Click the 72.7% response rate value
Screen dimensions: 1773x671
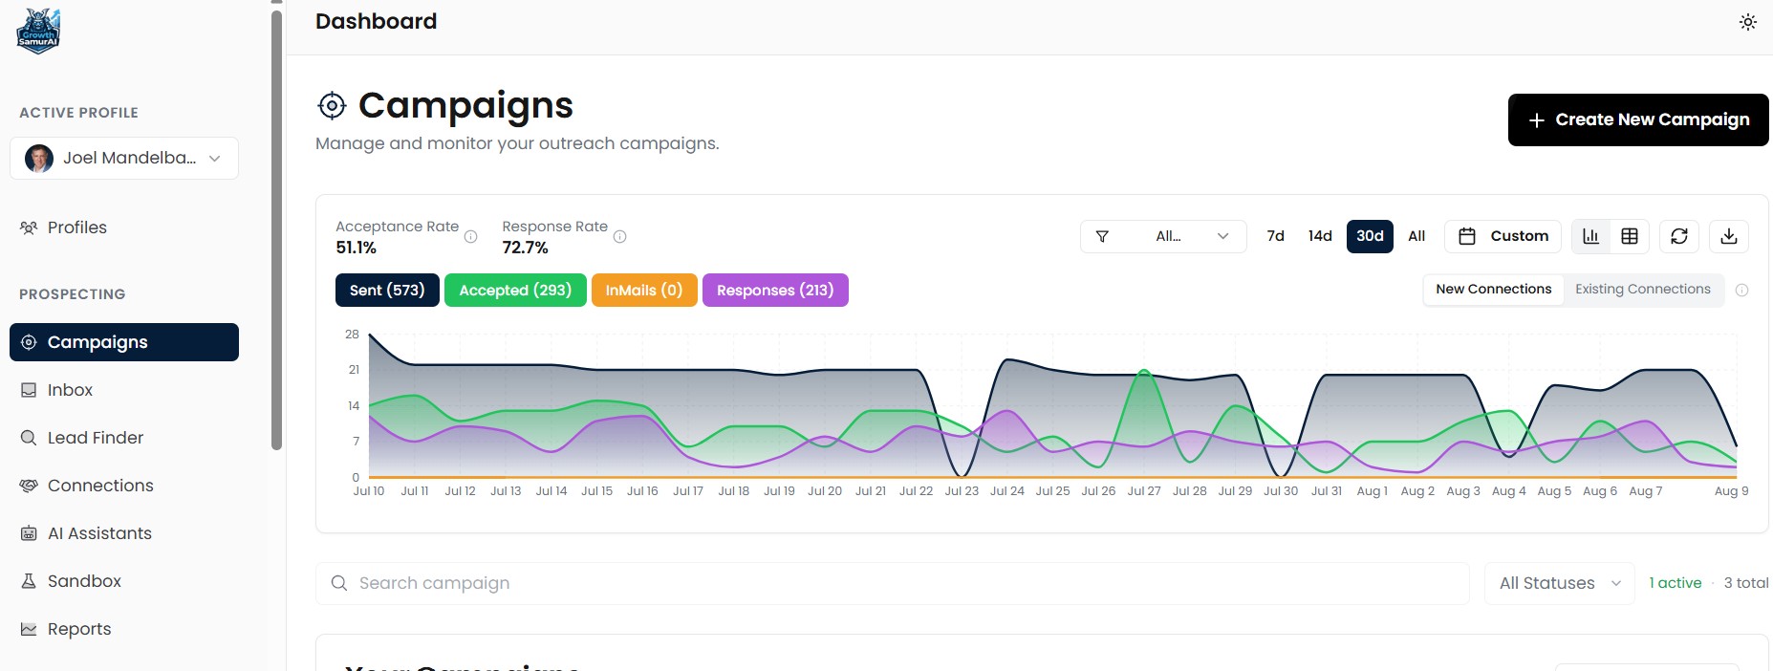(x=525, y=248)
